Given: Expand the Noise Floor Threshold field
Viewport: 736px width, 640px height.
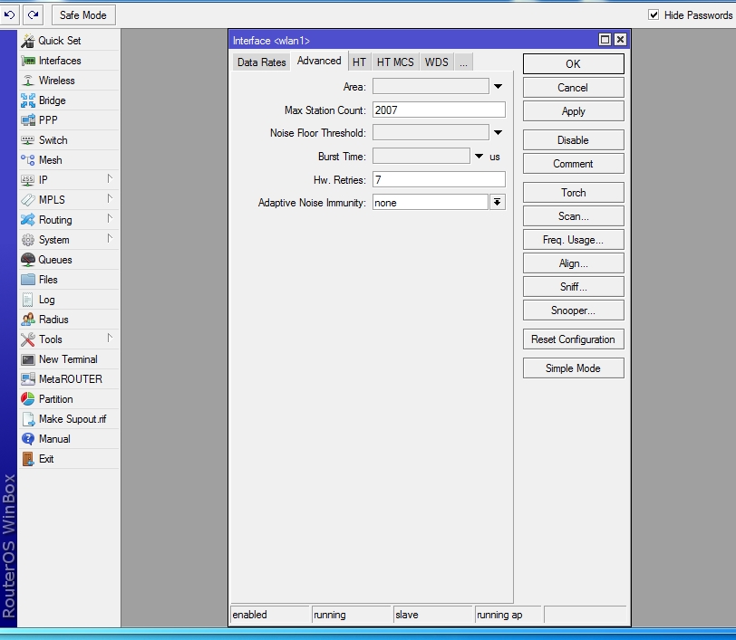Looking at the screenshot, I should pyautogui.click(x=498, y=133).
